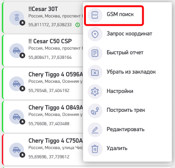Click the car icon of Chery Tiggo 4 O596A
The height and width of the screenshot is (168, 175).
pyautogui.click(x=17, y=84)
